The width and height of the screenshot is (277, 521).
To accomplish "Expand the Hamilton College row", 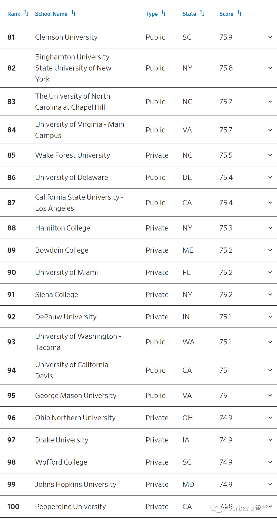I will point(270,228).
